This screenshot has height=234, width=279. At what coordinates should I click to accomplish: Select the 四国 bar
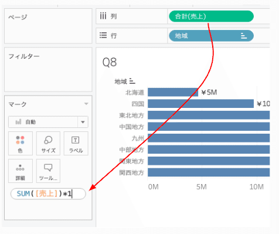click(200, 104)
